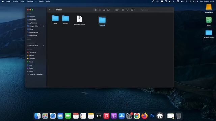Switch Finder to icon view
The height and width of the screenshot is (121, 216).
click(95, 10)
